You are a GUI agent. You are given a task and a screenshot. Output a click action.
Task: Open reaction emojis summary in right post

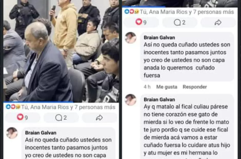coord(132,12)
